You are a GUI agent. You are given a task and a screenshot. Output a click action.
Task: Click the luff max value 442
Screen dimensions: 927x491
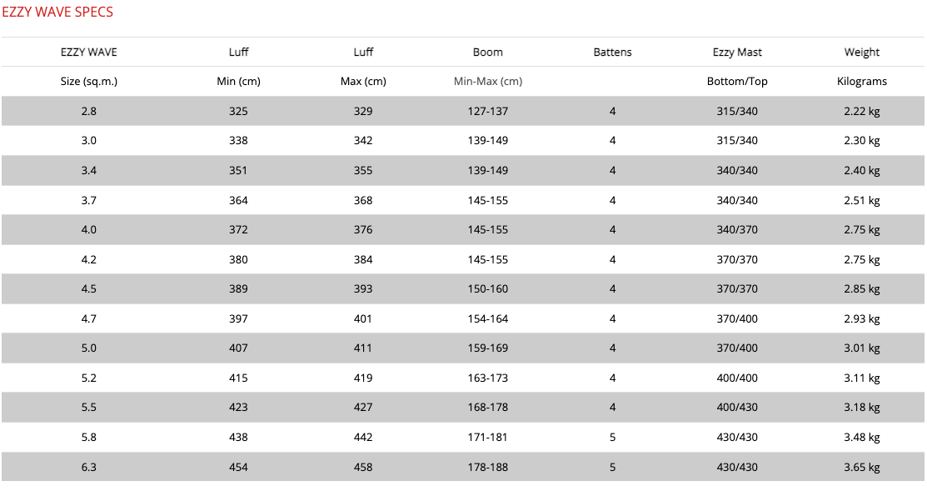(x=363, y=437)
